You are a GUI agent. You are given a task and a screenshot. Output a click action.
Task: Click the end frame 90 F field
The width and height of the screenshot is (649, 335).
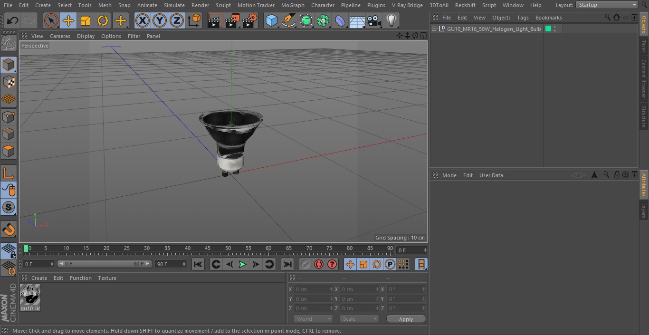171,264
